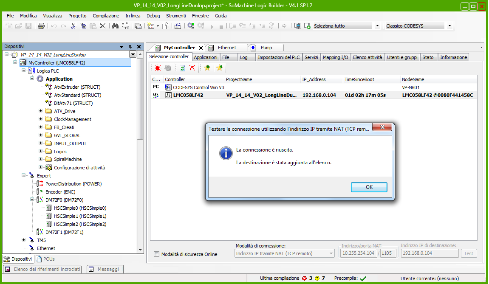Click OK in the connection dialog
Screen dimensions: 489x284
369,187
